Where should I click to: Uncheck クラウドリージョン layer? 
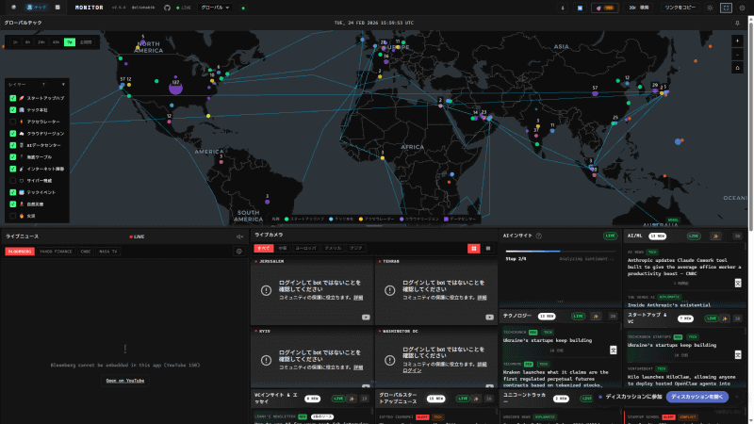(x=13, y=134)
